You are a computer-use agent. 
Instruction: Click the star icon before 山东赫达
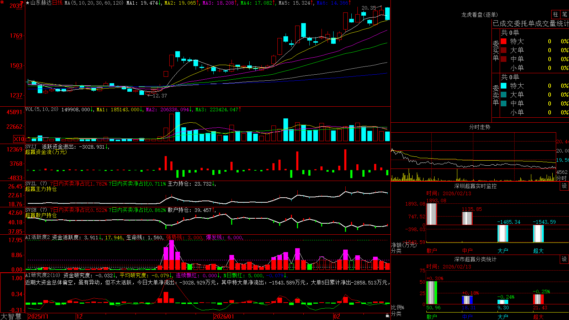[x=28, y=3]
